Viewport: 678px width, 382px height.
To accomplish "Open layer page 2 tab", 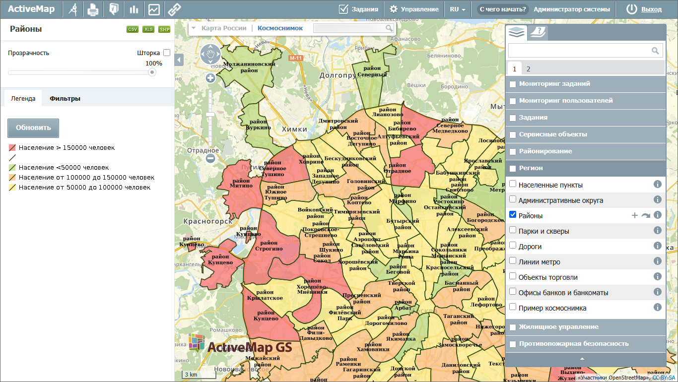I will point(528,69).
